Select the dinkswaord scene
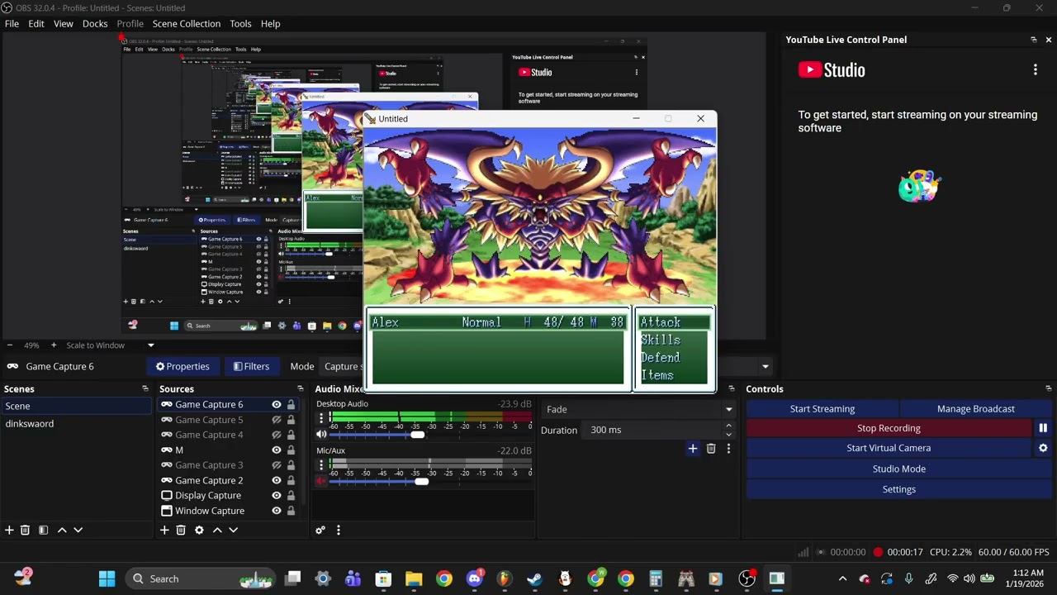The width and height of the screenshot is (1057, 595). pos(30,423)
